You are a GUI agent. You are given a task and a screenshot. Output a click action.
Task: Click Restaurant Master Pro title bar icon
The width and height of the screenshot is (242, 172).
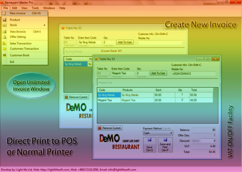[2, 2]
